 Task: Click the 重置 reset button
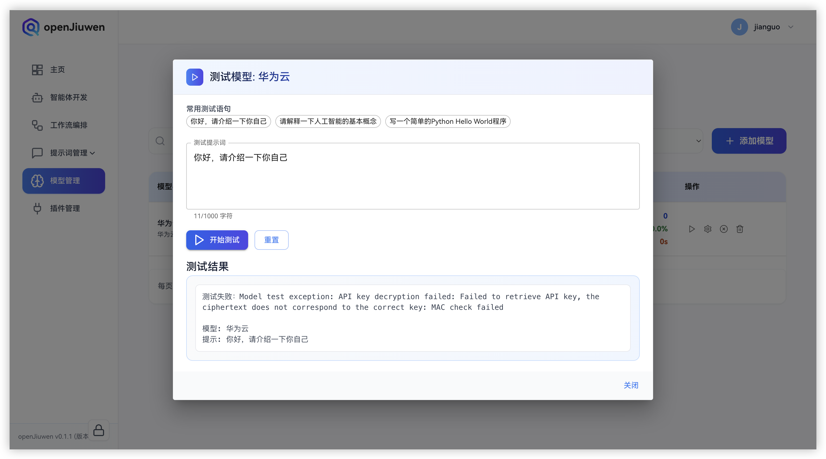[271, 240]
